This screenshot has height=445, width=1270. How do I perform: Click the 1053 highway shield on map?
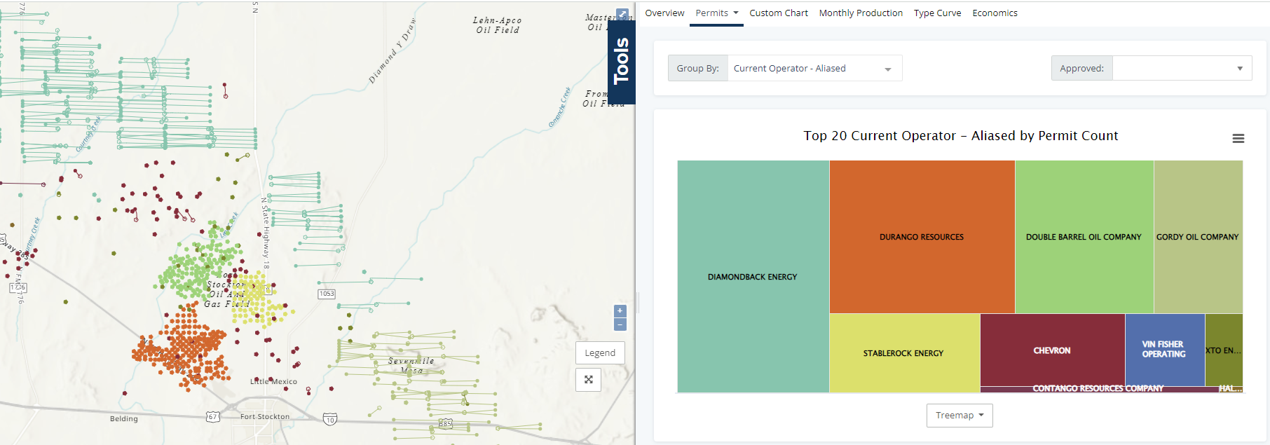(327, 294)
